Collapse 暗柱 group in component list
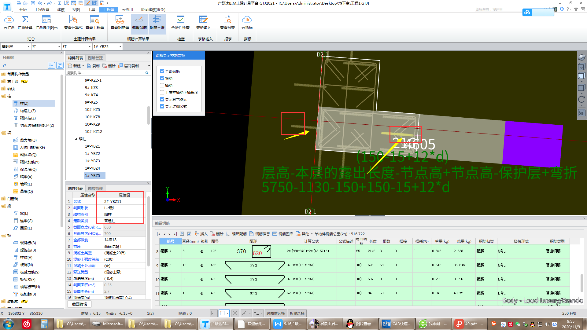 [76, 139]
